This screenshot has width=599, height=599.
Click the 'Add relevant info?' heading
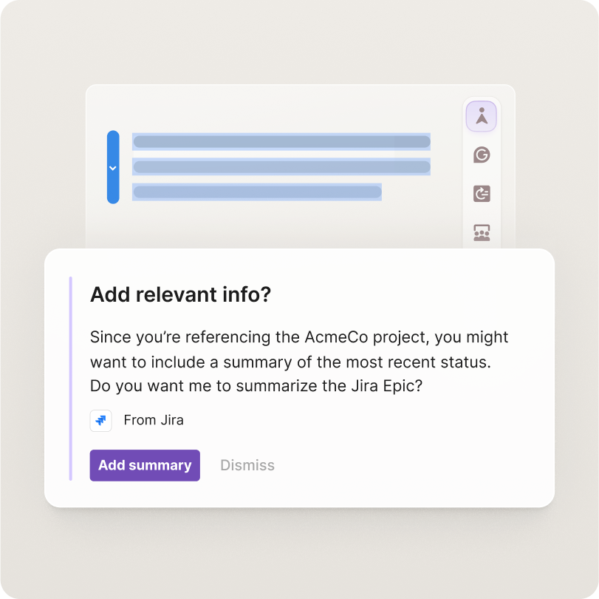tap(179, 294)
